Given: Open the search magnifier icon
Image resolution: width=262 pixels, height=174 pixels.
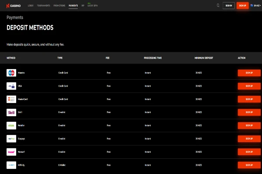Looking at the screenshot, I should (218, 6).
